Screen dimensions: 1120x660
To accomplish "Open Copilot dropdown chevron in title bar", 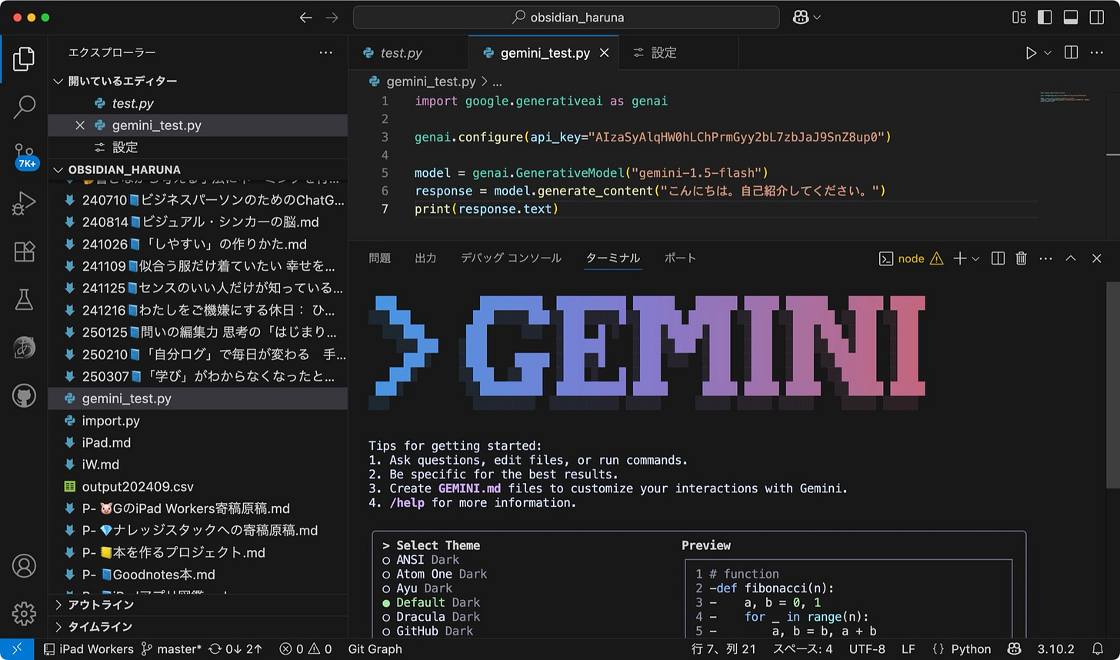I will 817,17.
